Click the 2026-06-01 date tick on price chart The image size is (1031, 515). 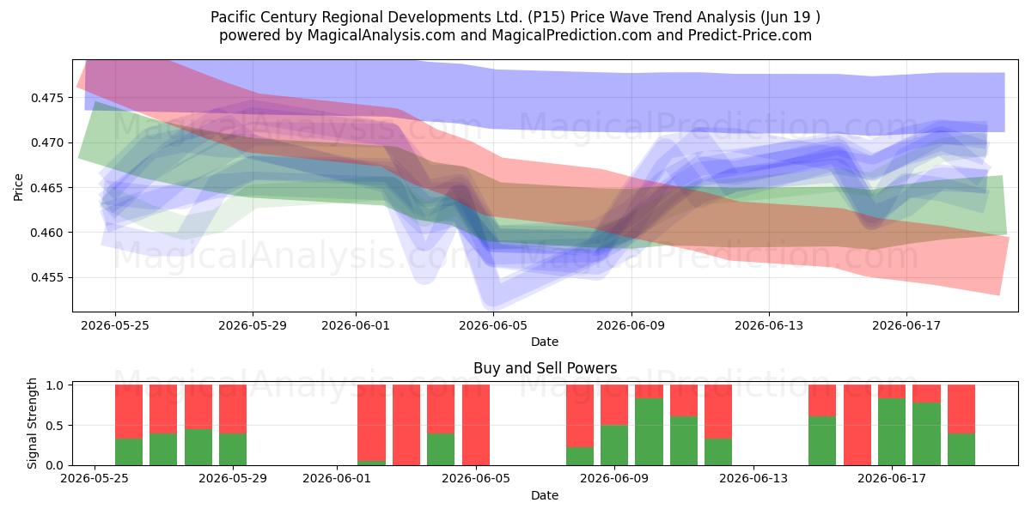click(356, 325)
